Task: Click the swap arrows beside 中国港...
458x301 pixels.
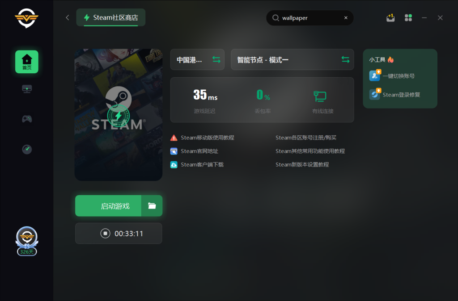Action: [216, 59]
